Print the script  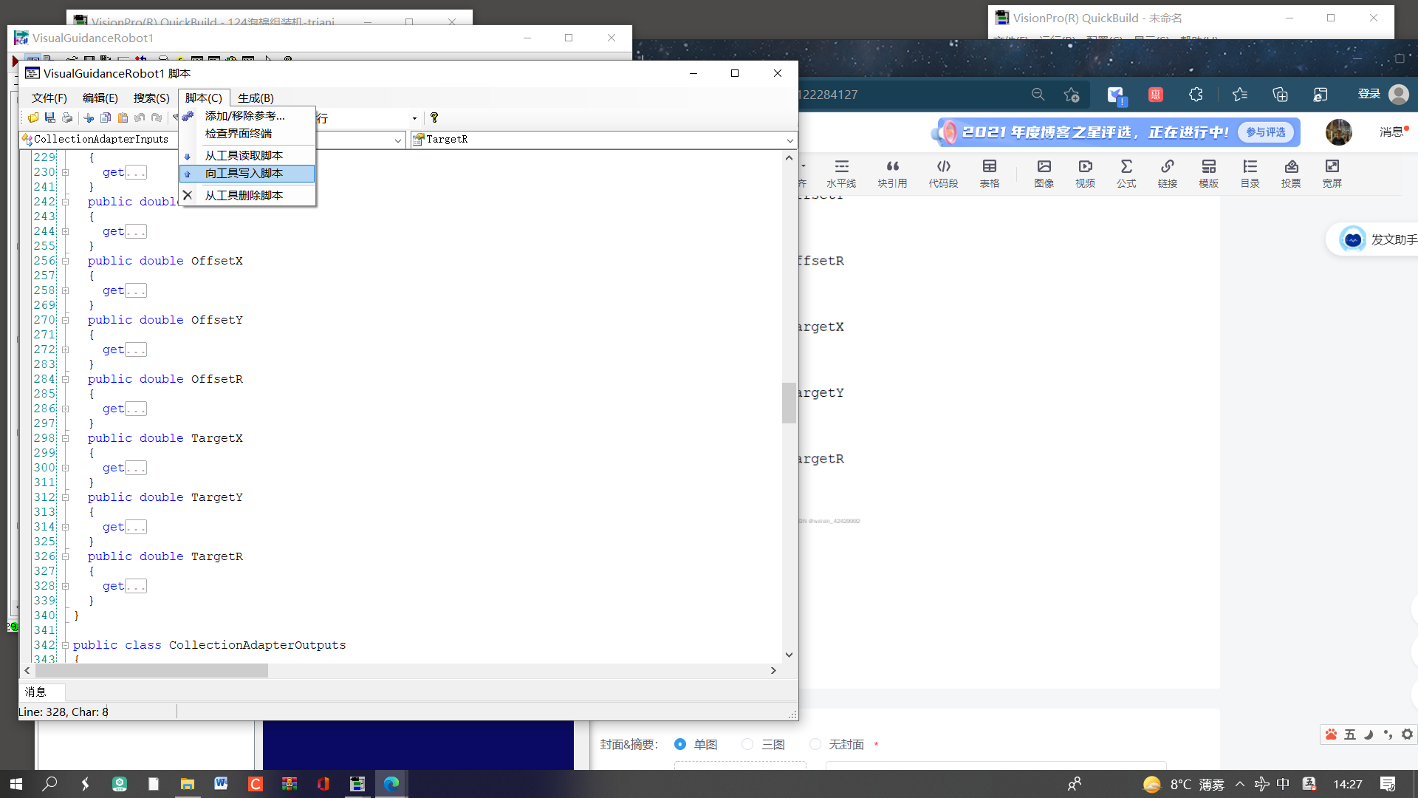67,117
